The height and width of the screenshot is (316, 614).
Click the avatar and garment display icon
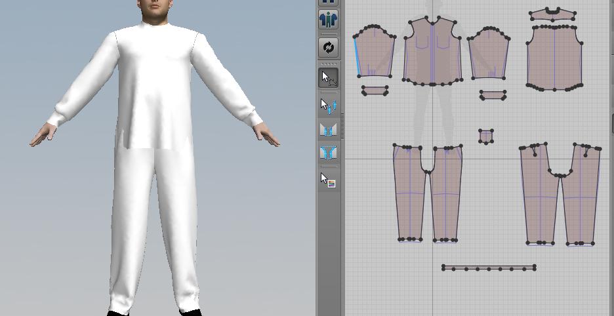coord(328,19)
